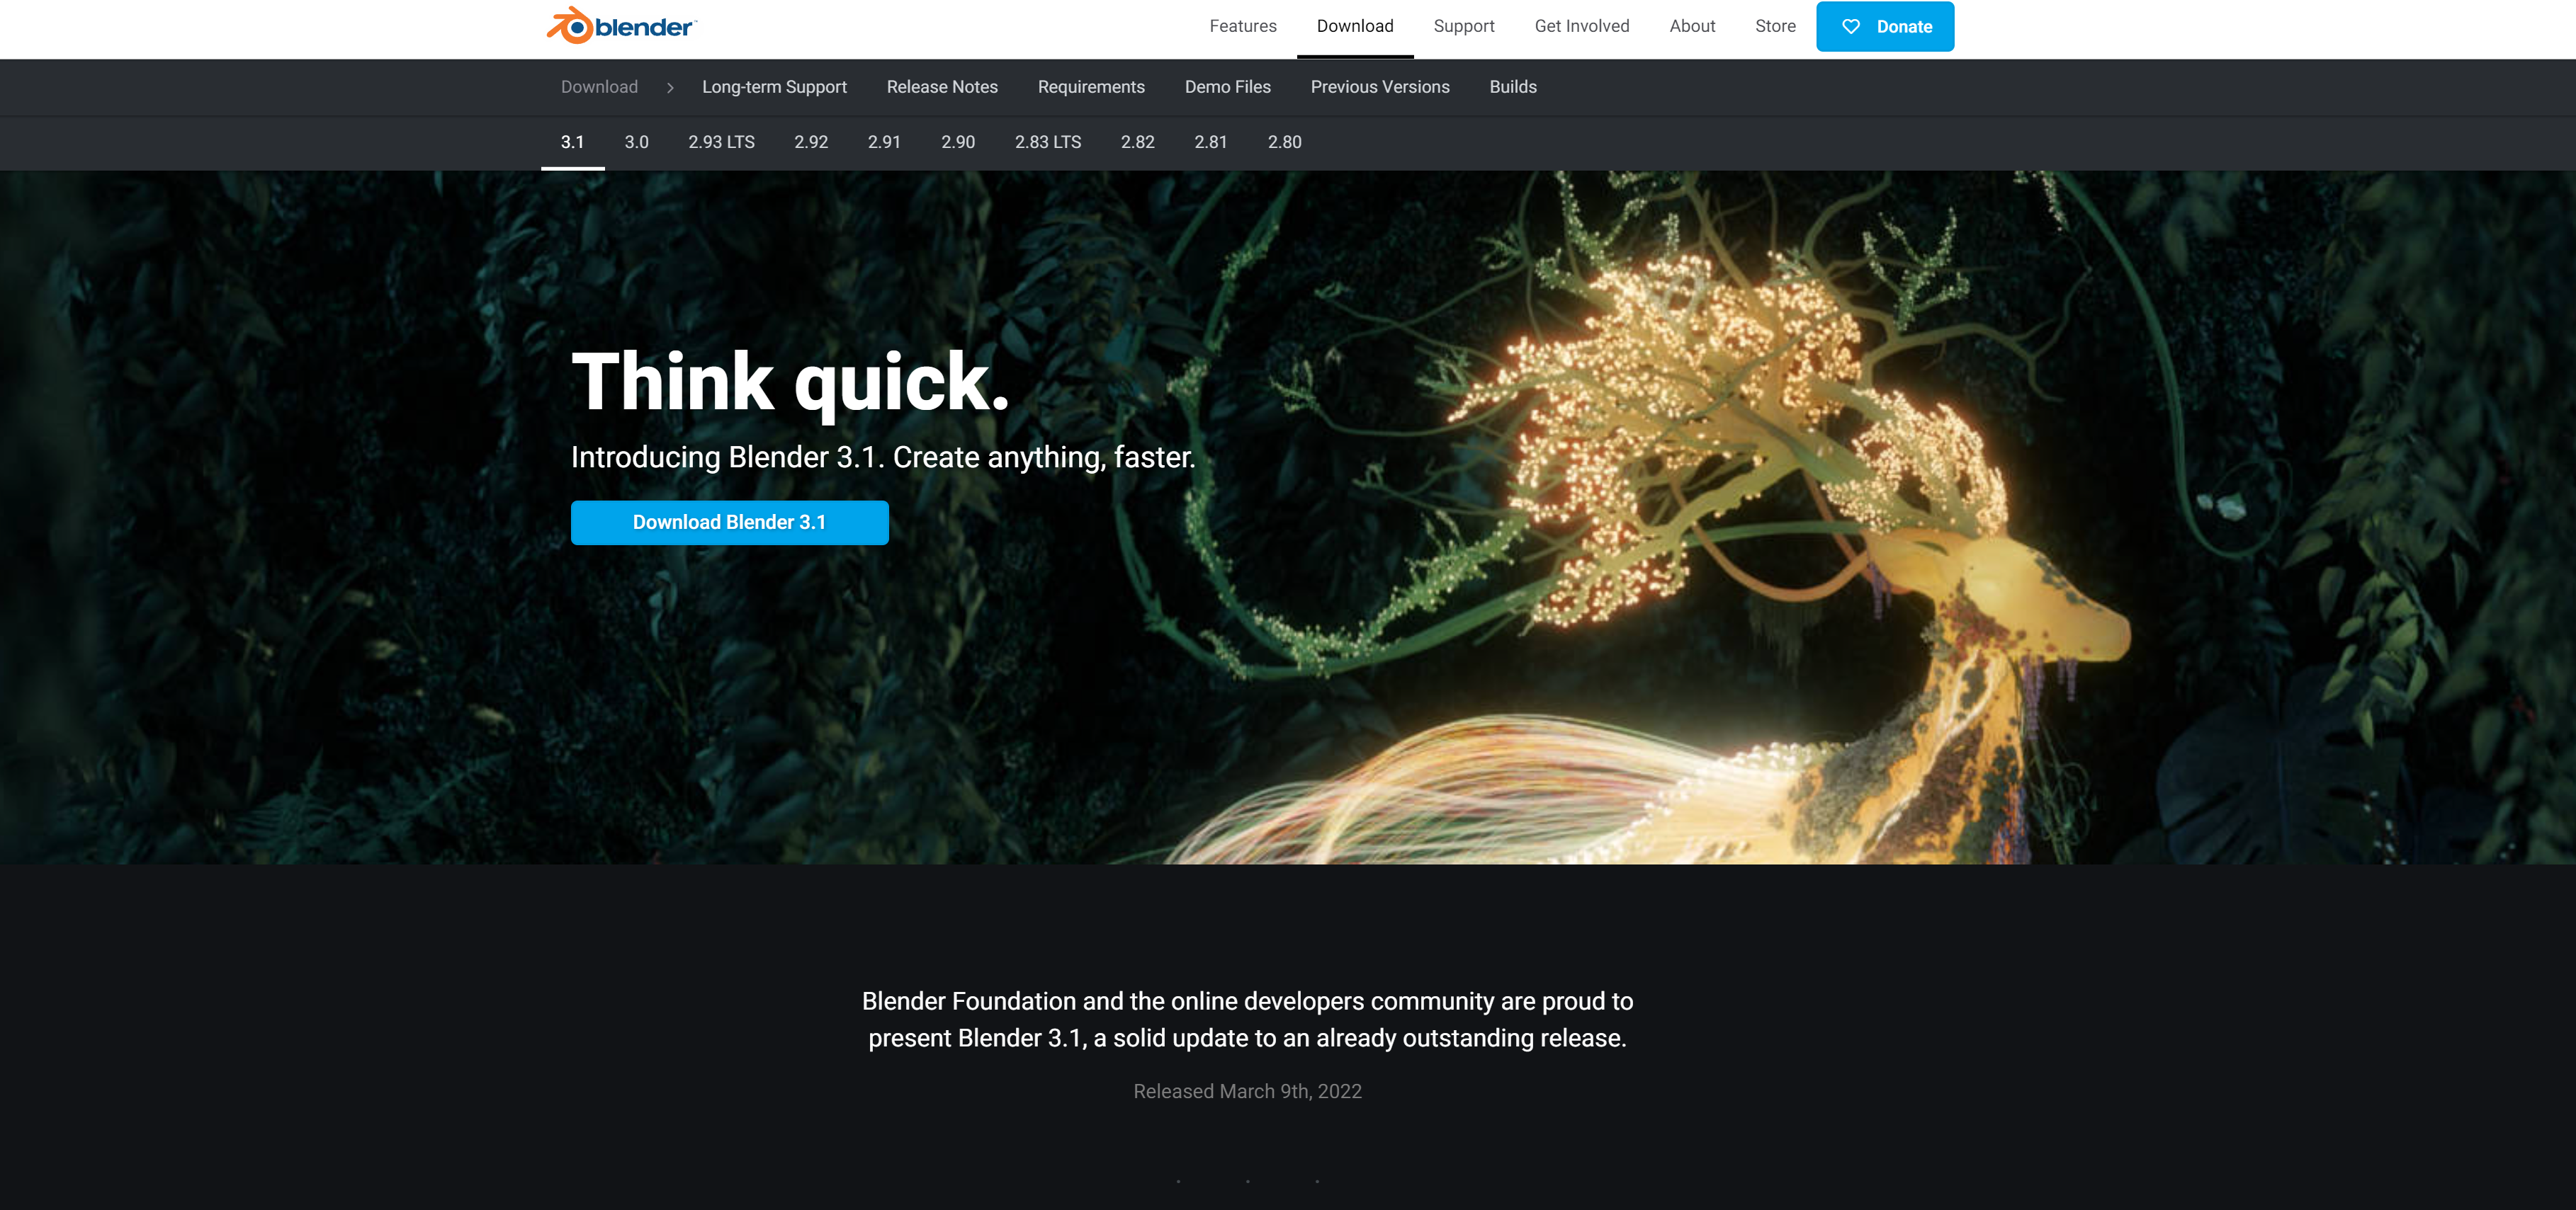Click the breadcrumb chevron after Download

point(670,88)
